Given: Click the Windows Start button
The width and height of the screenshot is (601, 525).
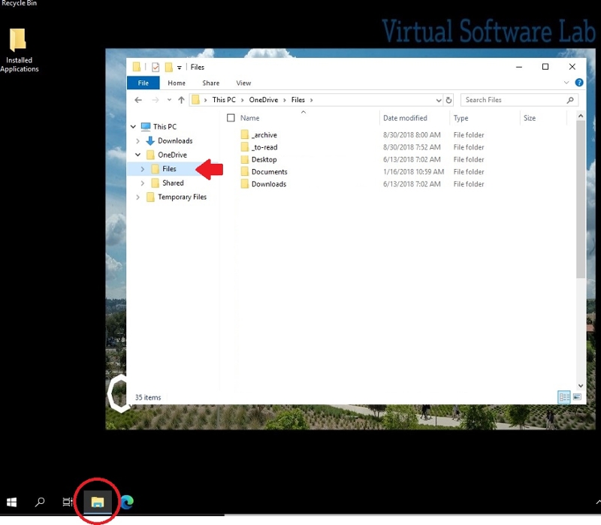Looking at the screenshot, I should [x=12, y=502].
